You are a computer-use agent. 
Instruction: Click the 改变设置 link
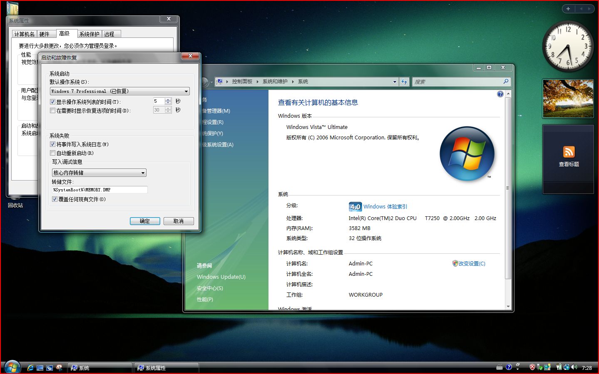pyautogui.click(x=472, y=263)
